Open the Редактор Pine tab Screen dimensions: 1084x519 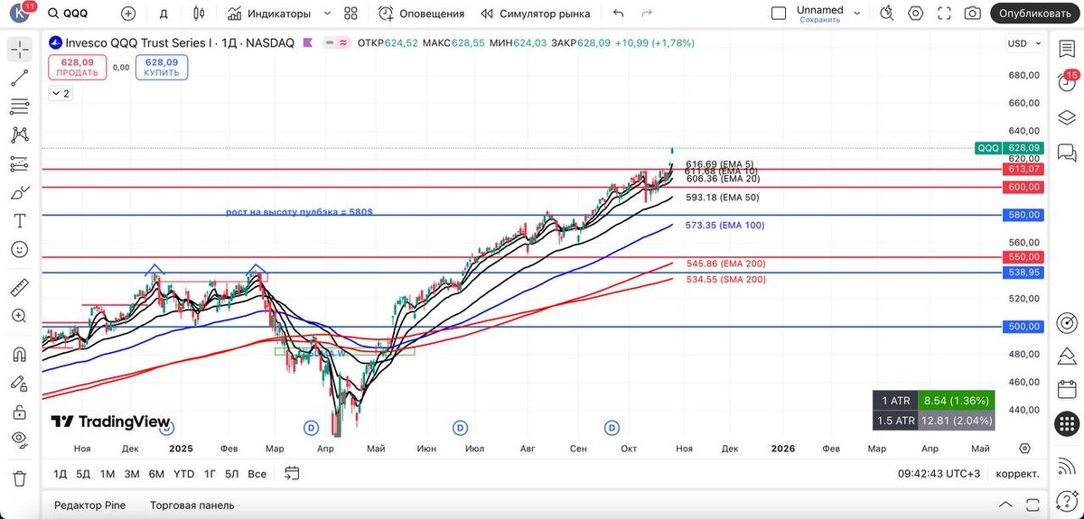pos(90,505)
